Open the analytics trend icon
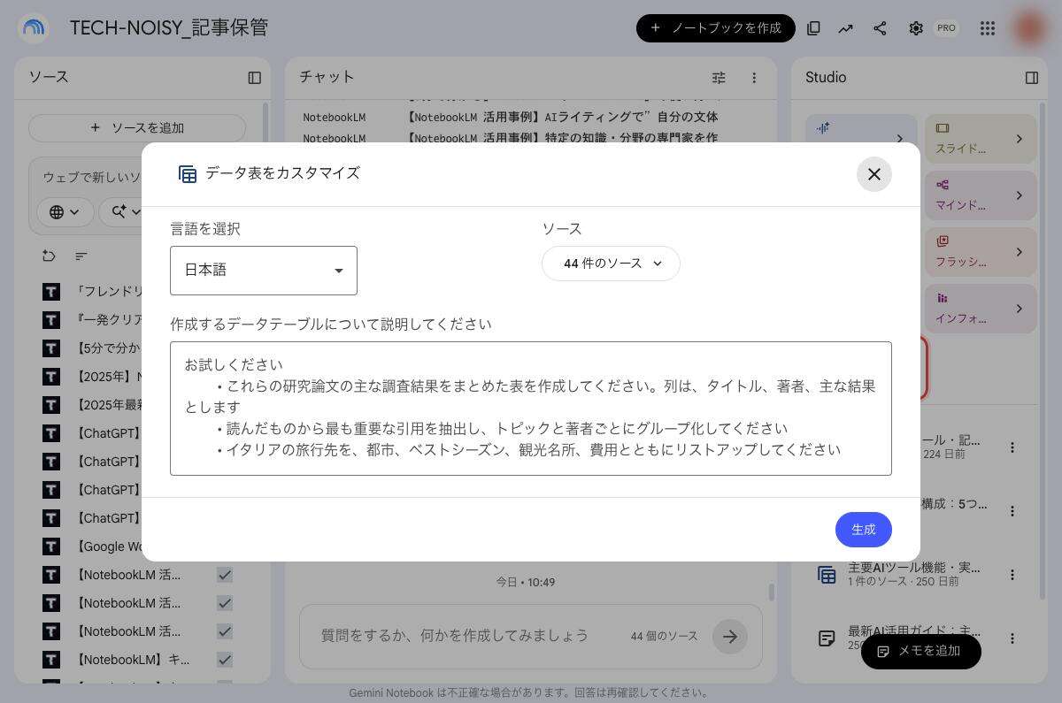This screenshot has width=1062, height=703. tap(846, 28)
